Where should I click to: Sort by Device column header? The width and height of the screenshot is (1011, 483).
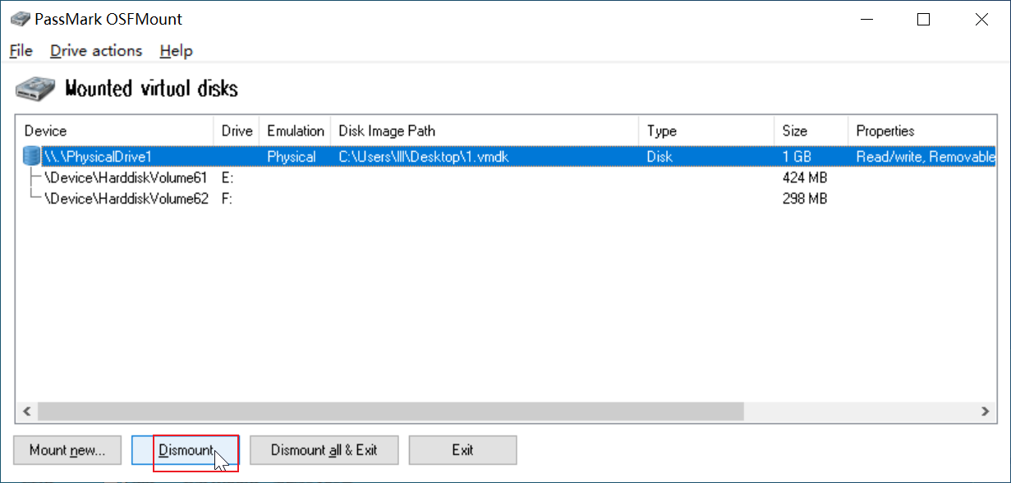pos(115,131)
